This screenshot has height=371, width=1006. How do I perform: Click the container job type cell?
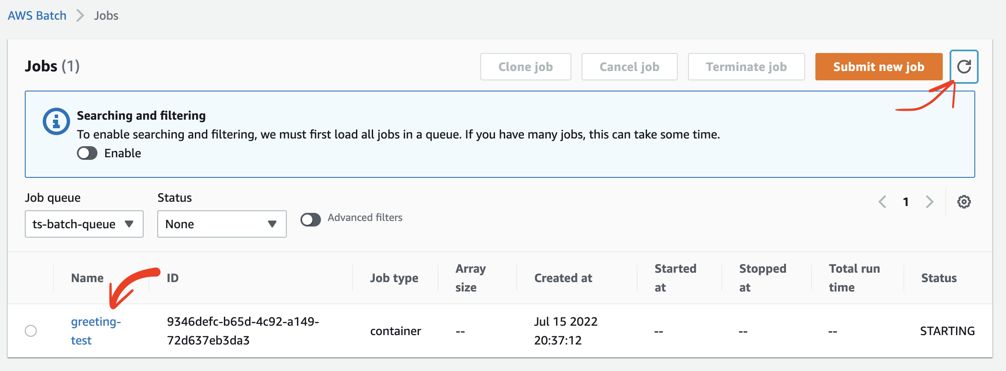point(396,331)
